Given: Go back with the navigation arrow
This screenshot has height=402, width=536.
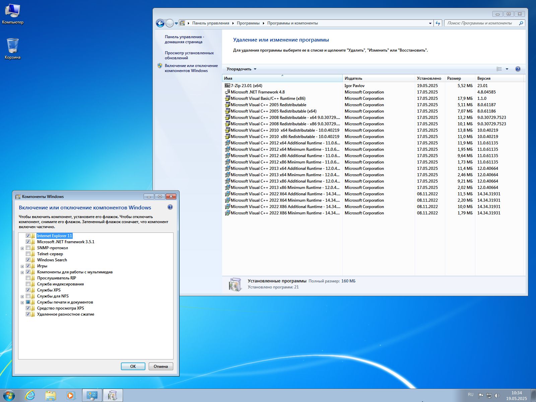Looking at the screenshot, I should (x=160, y=23).
